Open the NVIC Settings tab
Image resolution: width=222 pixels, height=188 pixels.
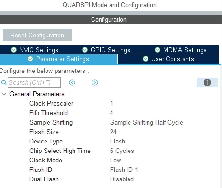35,50
